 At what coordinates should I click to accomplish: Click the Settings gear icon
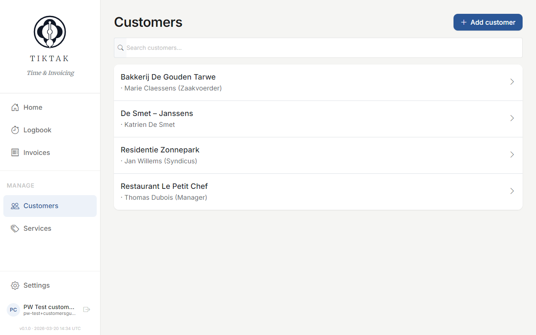(15, 285)
